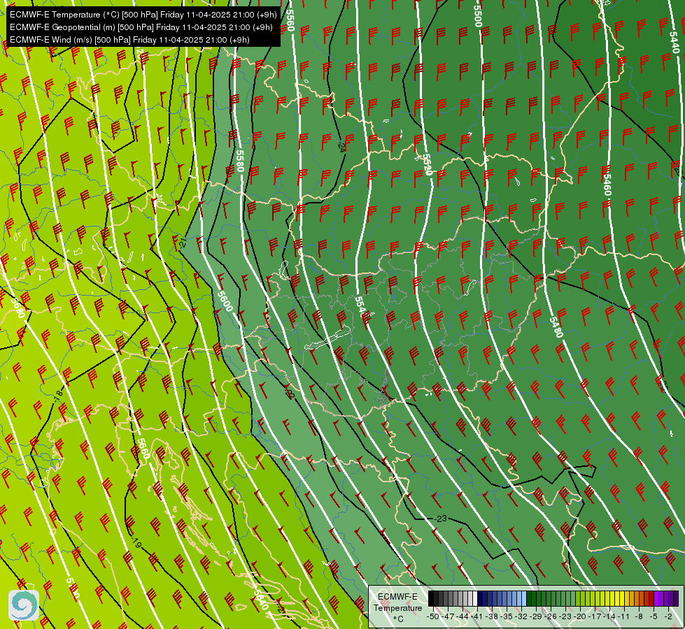Click the ECMWF-E Wind (m/s) title line

click(129, 40)
